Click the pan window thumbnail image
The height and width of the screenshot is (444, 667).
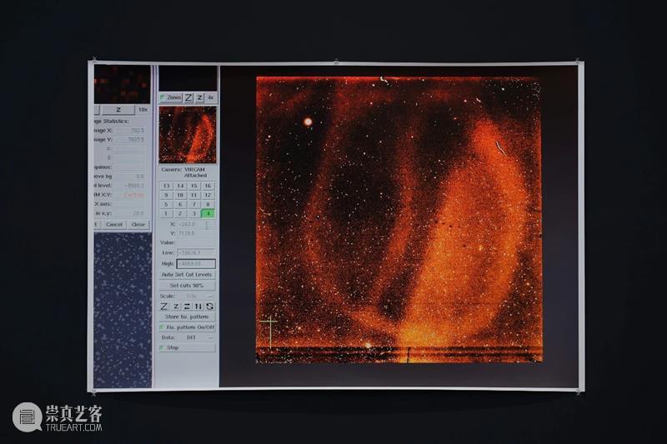pos(188,133)
